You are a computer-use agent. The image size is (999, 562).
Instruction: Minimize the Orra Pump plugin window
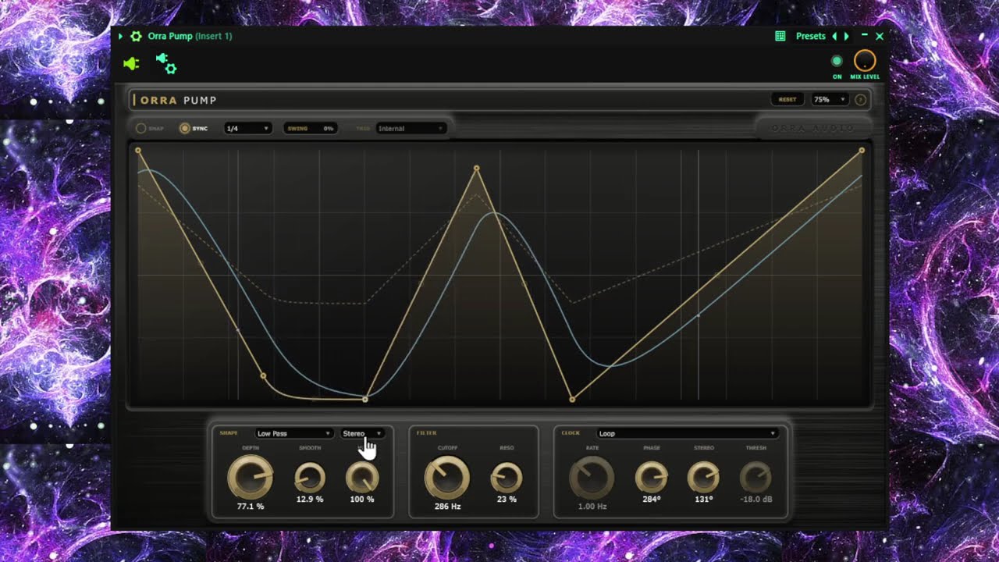865,37
